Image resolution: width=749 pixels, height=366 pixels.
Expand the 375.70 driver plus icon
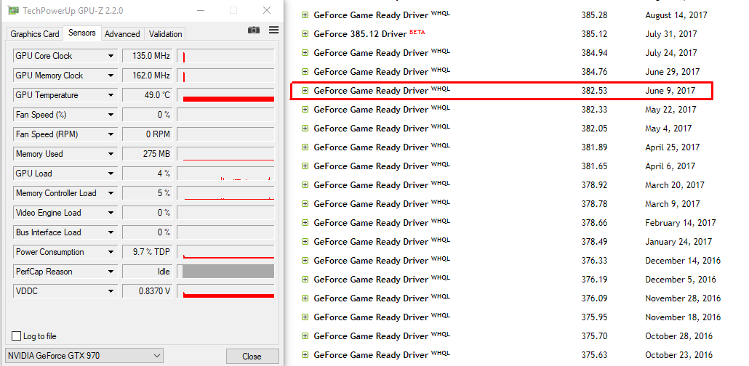[305, 336]
